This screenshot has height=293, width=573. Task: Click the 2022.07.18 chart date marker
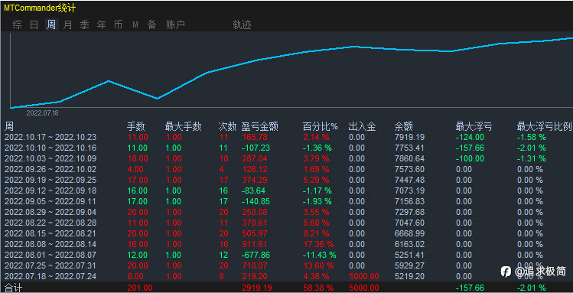(42, 113)
